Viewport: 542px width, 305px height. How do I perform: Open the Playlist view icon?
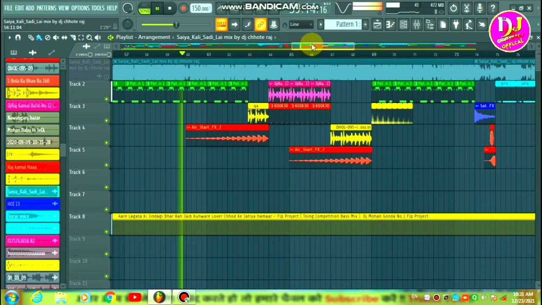(377, 25)
